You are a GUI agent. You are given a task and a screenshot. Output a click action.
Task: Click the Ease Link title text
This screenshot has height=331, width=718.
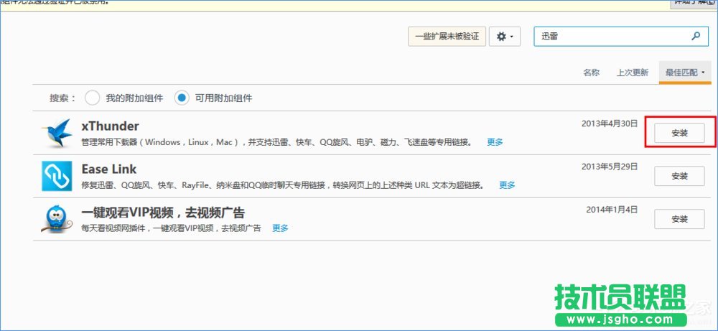click(109, 169)
